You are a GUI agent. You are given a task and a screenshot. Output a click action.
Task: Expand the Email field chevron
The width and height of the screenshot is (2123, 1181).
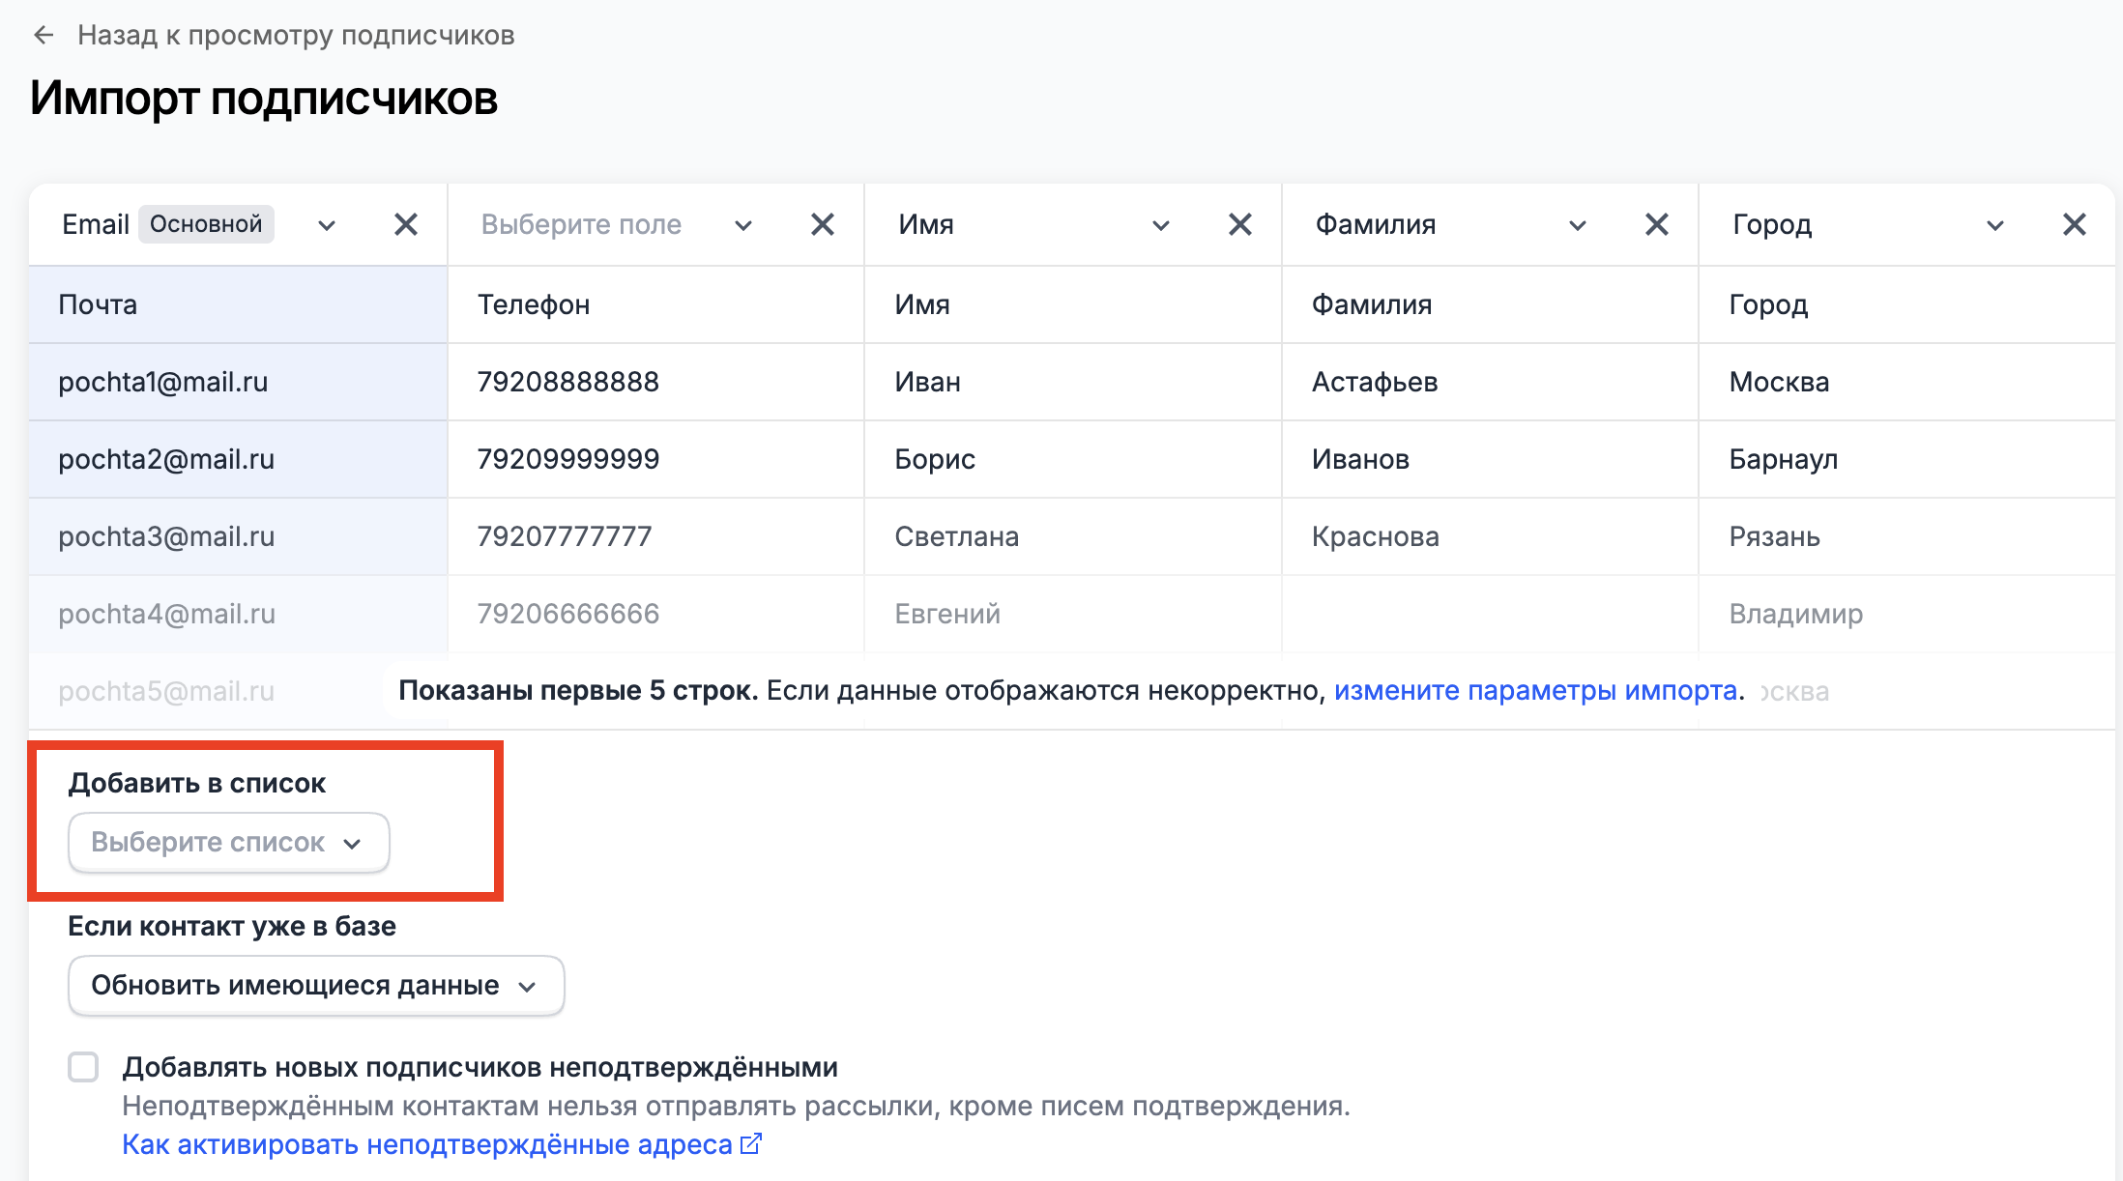click(327, 225)
